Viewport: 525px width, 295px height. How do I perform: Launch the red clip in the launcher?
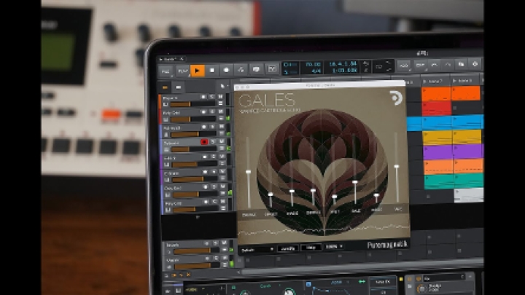click(x=436, y=109)
